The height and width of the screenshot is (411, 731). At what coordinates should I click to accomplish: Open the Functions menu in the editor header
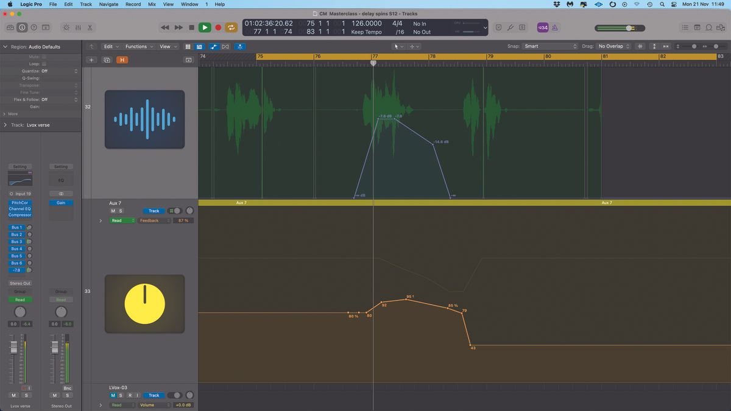tap(137, 46)
